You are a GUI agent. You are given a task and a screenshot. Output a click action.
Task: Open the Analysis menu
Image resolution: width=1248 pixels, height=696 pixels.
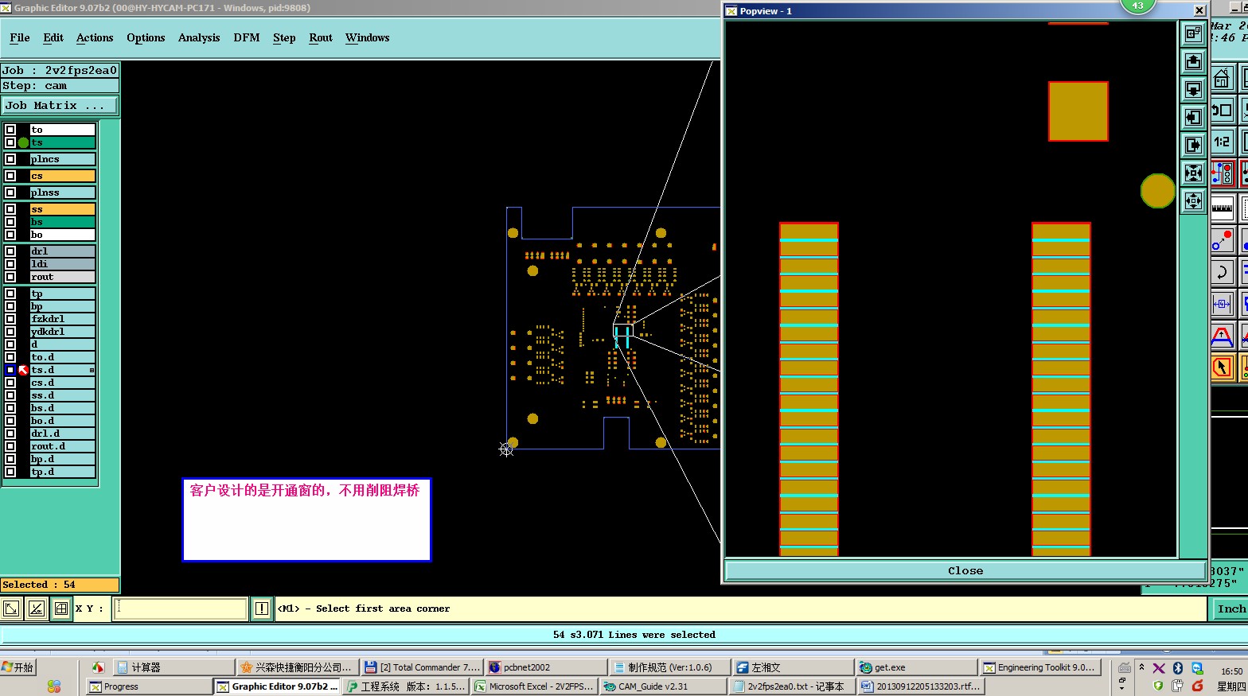pos(199,37)
